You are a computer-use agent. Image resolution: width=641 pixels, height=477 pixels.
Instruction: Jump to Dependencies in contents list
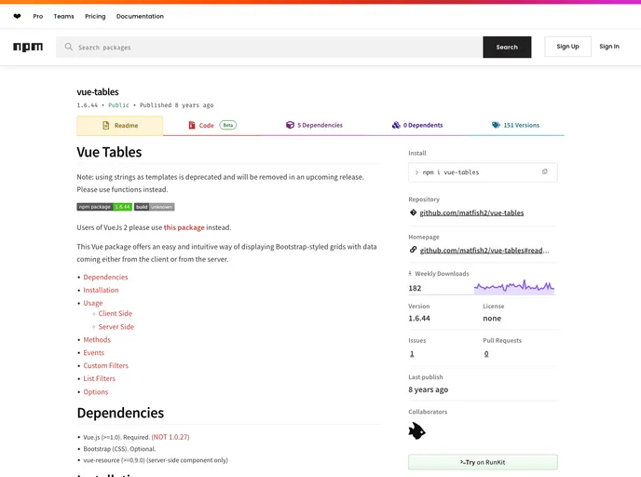[105, 277]
